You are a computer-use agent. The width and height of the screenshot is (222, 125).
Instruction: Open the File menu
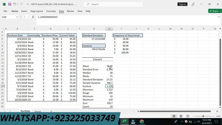coord(5,11)
